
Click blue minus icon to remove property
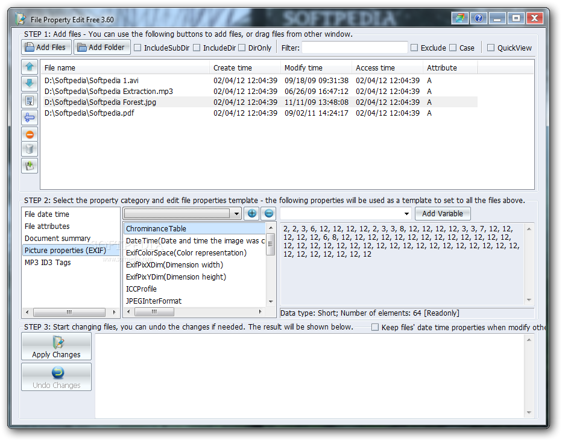click(x=268, y=214)
